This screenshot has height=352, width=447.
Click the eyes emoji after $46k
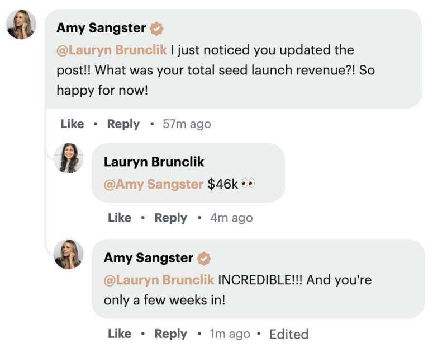click(248, 184)
